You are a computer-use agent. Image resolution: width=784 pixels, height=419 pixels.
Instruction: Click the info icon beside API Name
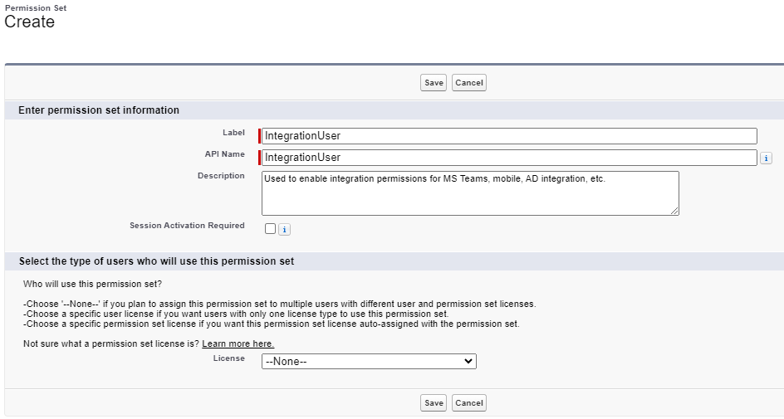click(x=767, y=158)
